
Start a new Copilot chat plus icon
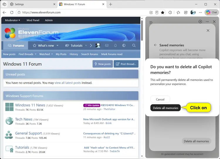point(200,21)
